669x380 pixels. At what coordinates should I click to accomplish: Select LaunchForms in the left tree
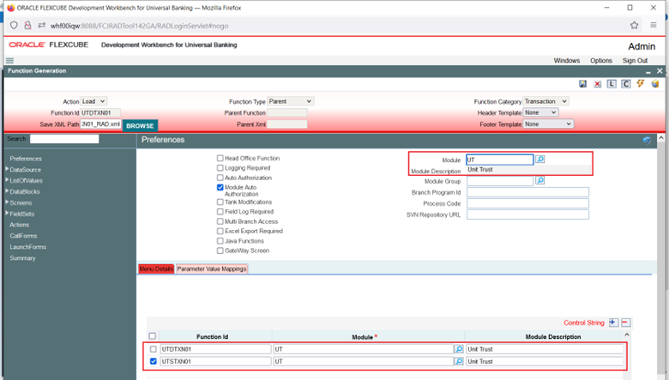point(27,247)
